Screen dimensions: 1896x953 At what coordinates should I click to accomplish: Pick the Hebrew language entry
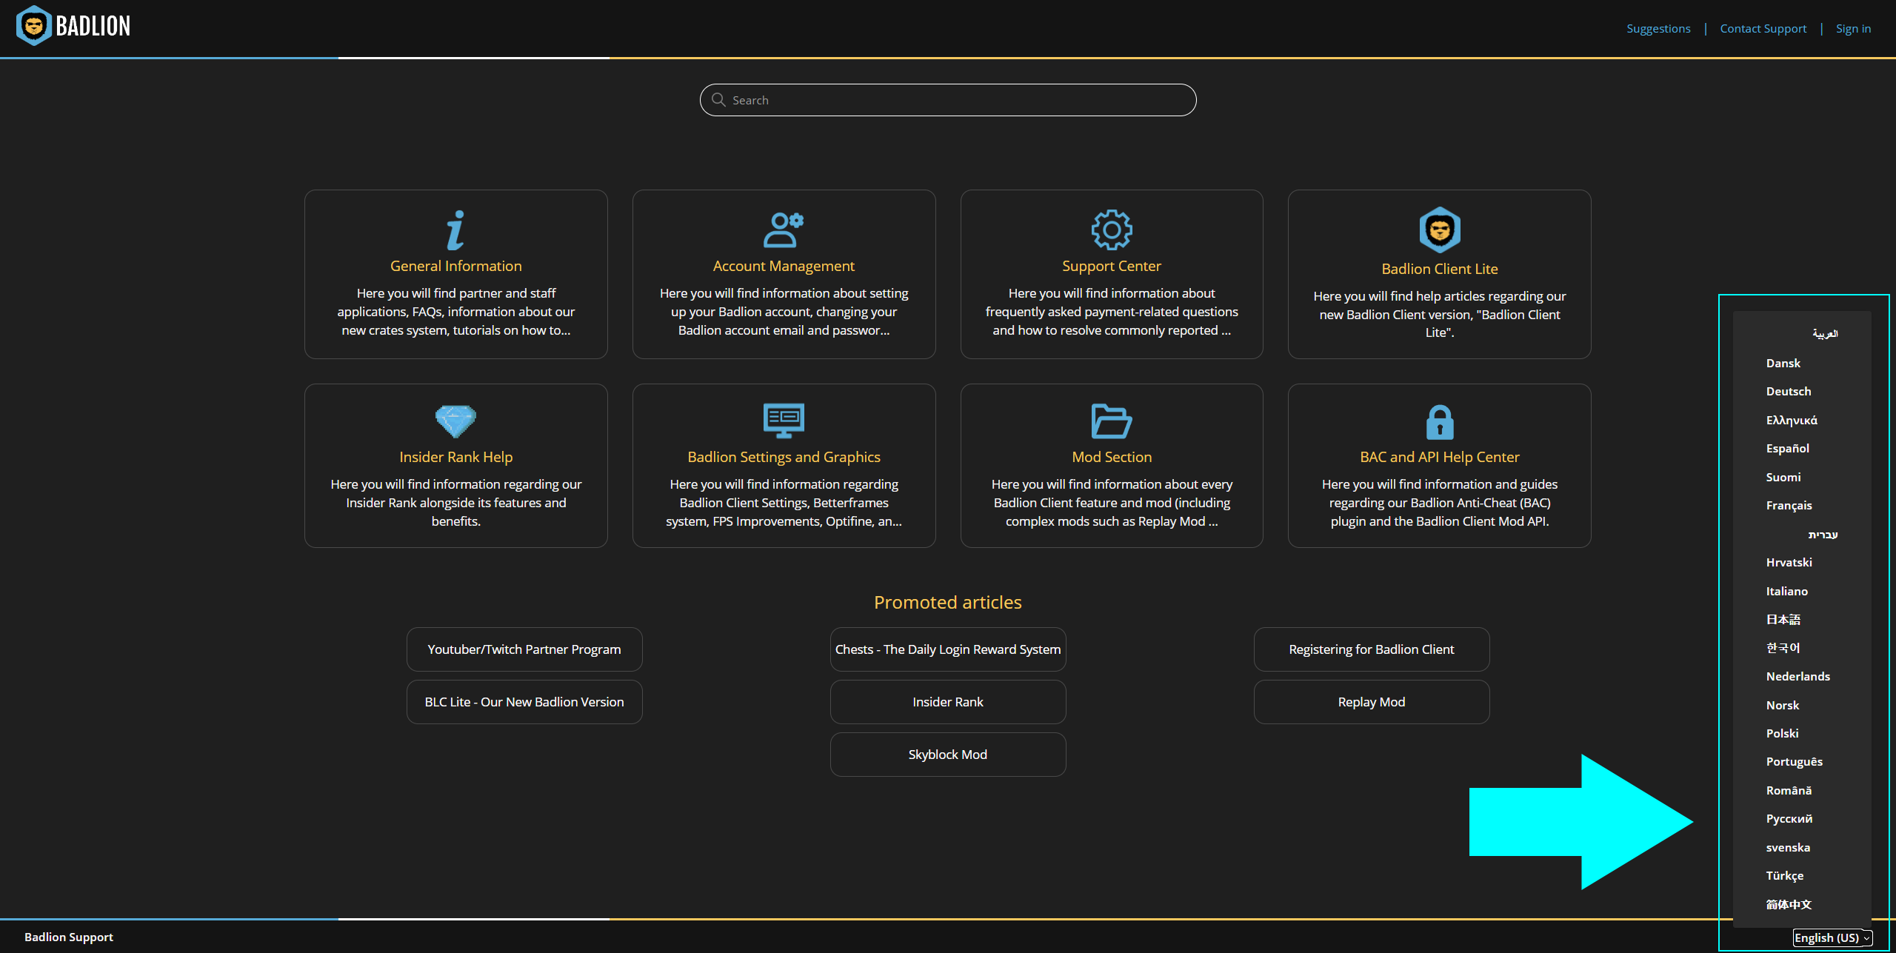click(1823, 534)
